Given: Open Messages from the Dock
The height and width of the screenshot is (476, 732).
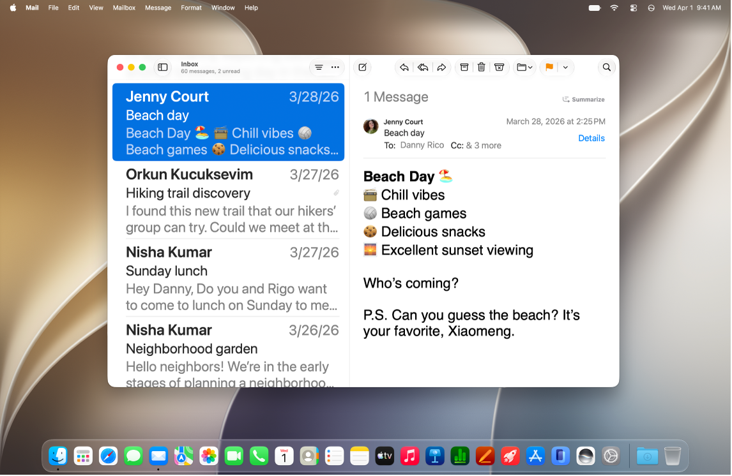Looking at the screenshot, I should tap(133, 456).
